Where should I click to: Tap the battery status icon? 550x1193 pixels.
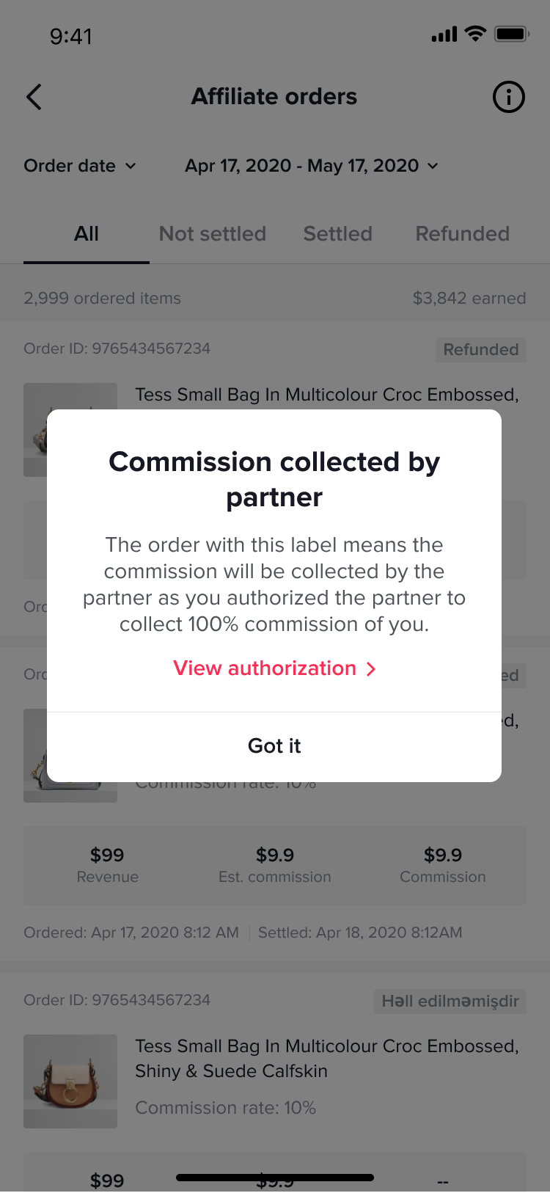click(511, 34)
